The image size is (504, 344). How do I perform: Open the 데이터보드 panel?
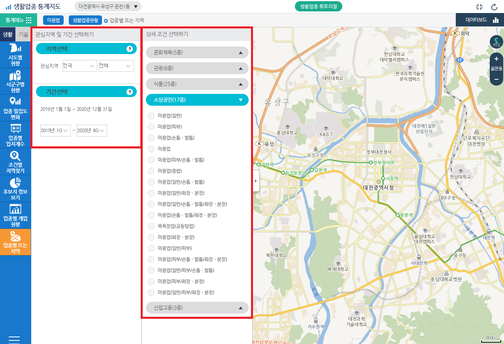point(479,20)
